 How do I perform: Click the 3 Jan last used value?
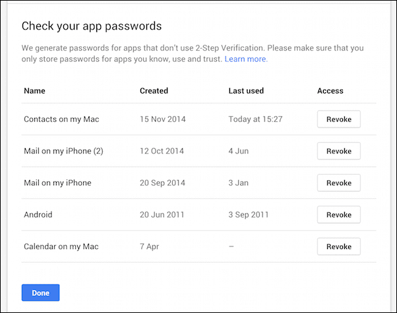tap(239, 183)
